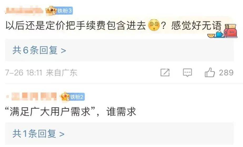Expand 共1条回复 replies
This screenshot has width=243, height=147.
pyautogui.click(x=38, y=134)
